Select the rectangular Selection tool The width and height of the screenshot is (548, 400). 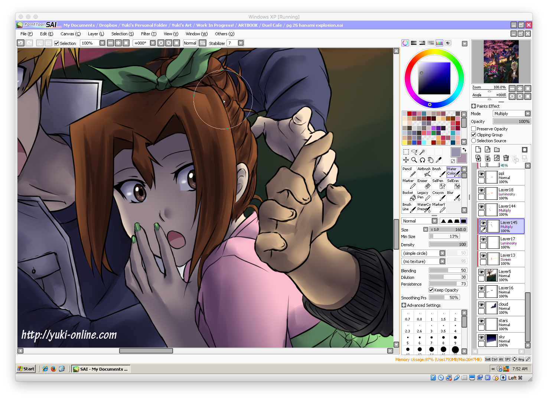pos(406,152)
